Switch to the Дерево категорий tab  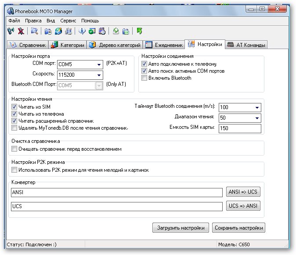point(115,45)
